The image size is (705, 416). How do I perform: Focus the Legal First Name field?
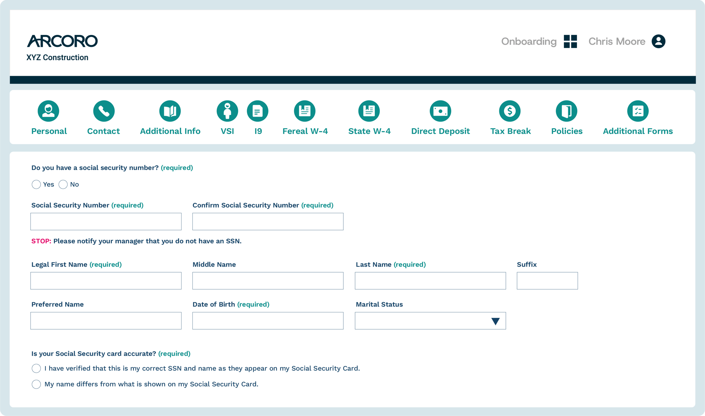pyautogui.click(x=106, y=281)
